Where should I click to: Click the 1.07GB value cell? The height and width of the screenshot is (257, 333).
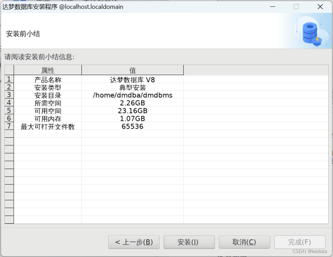[132, 118]
